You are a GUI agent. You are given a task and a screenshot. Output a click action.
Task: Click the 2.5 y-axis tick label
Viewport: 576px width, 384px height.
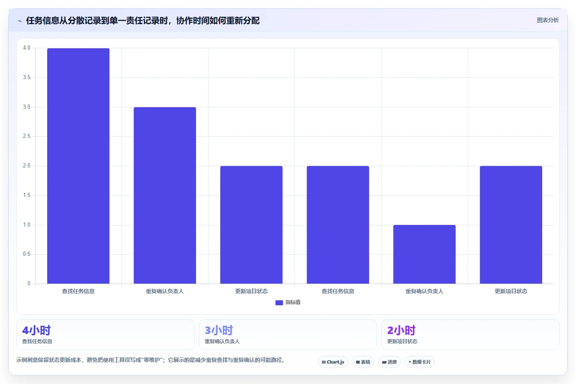[x=27, y=136]
